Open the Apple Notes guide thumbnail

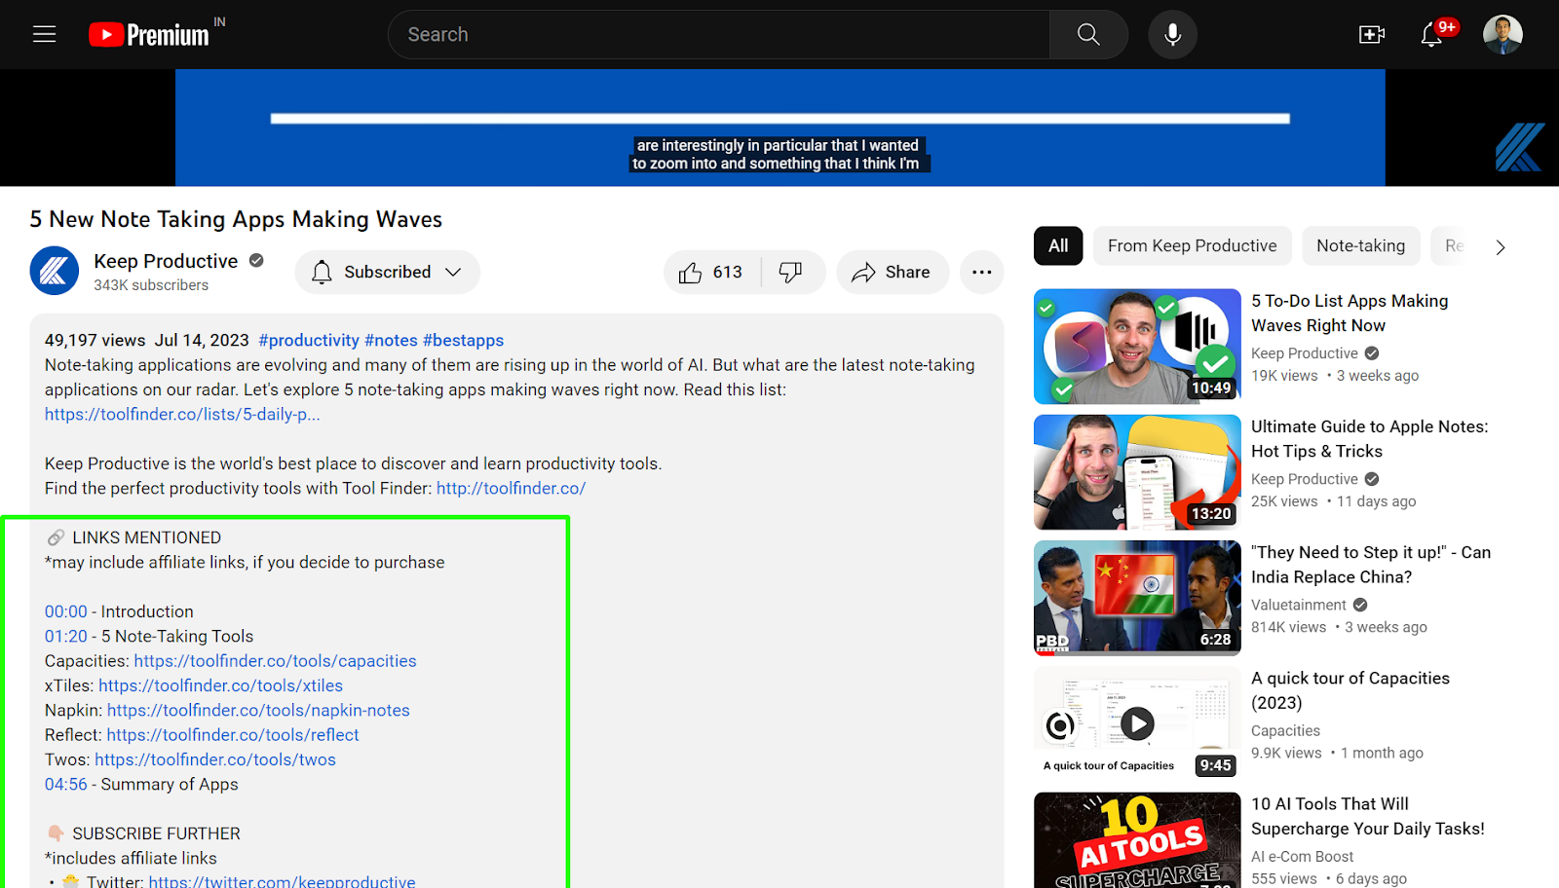1137,472
